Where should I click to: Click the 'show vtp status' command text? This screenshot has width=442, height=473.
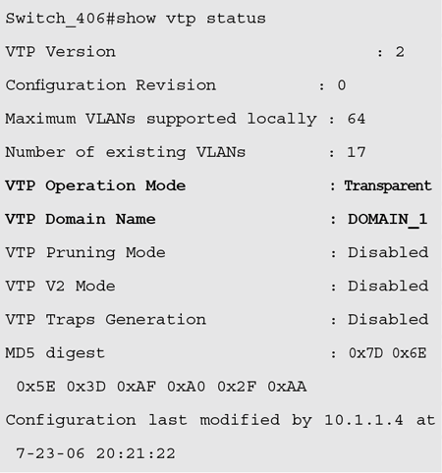tap(191, 18)
